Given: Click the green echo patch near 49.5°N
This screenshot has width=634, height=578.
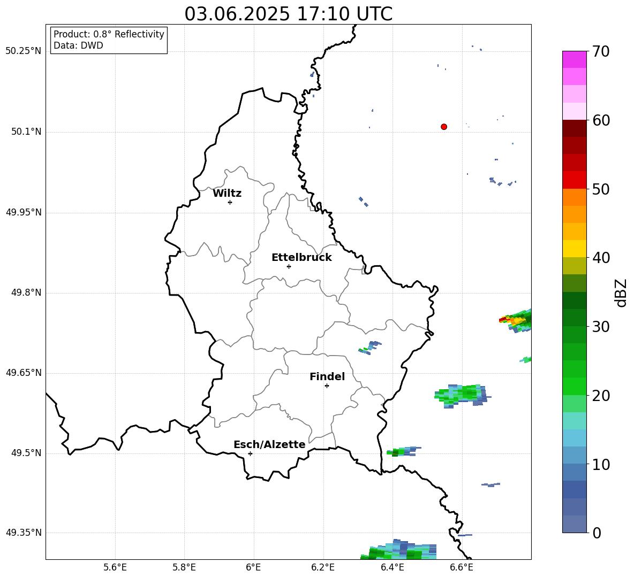Looking at the screenshot, I should point(404,451).
